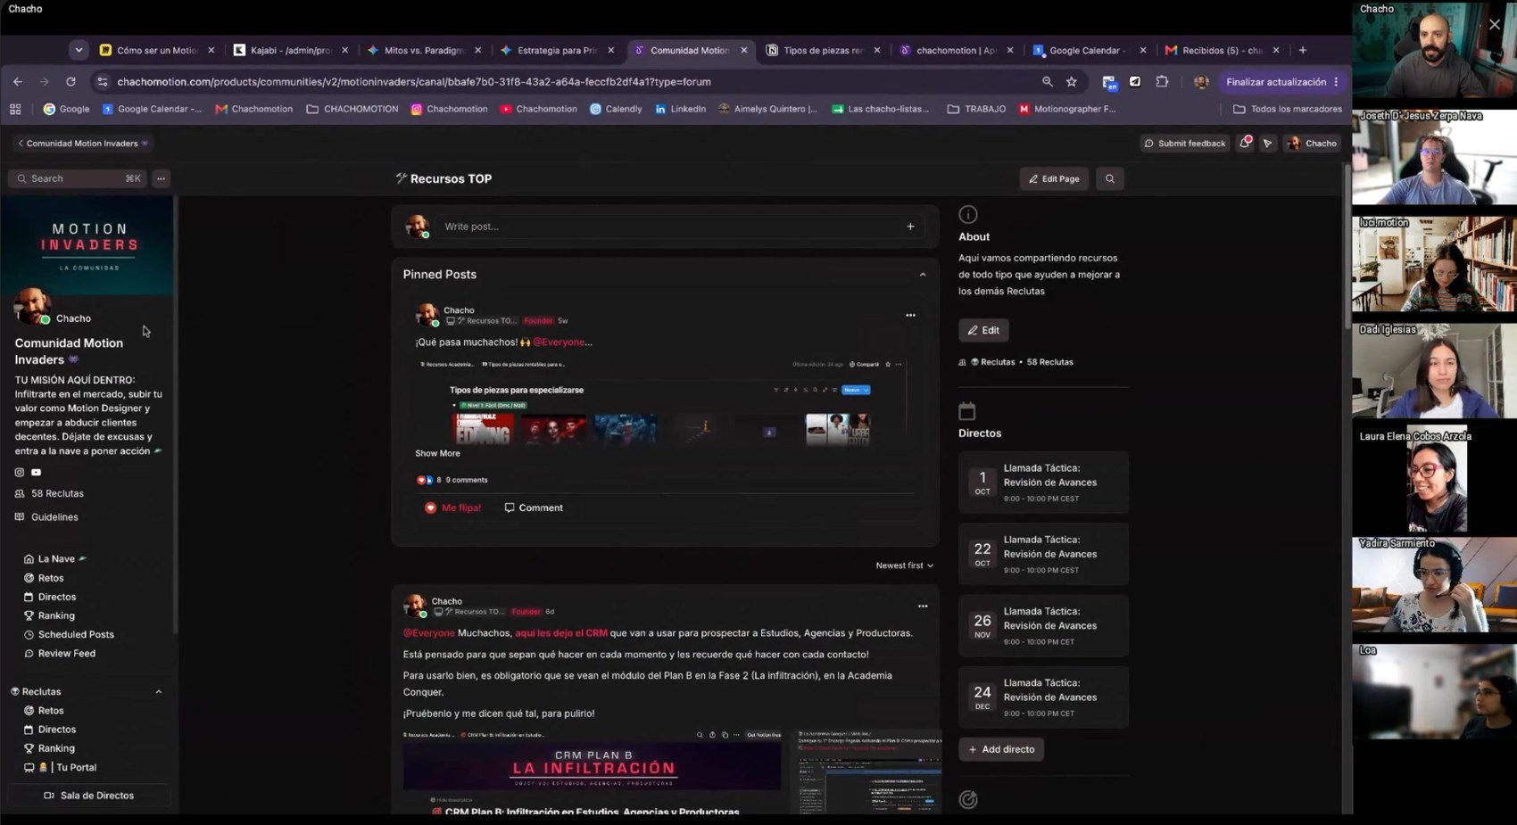The width and height of the screenshot is (1517, 825).
Task: Open the three-dot menu beside sidebar Search
Action: (161, 178)
